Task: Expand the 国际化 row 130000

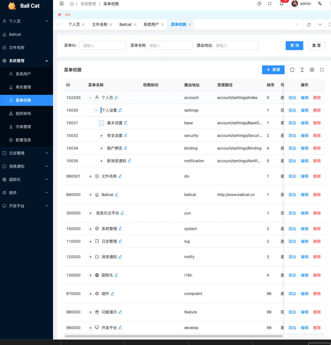Action: (x=90, y=275)
